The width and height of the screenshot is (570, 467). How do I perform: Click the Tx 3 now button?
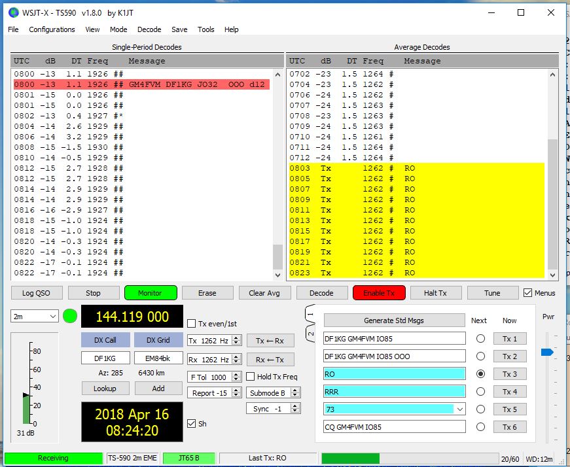[510, 373]
